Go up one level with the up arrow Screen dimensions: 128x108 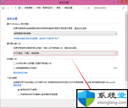[x=16, y=8]
